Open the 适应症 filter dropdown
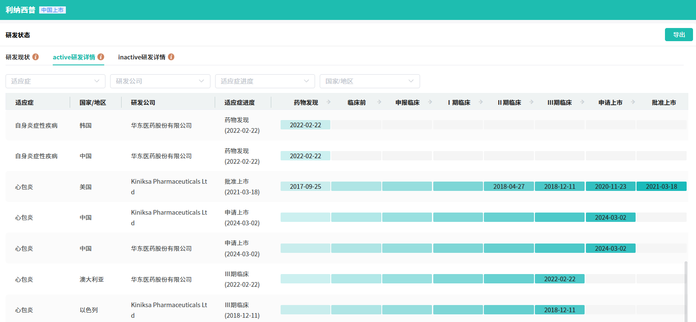 point(55,81)
